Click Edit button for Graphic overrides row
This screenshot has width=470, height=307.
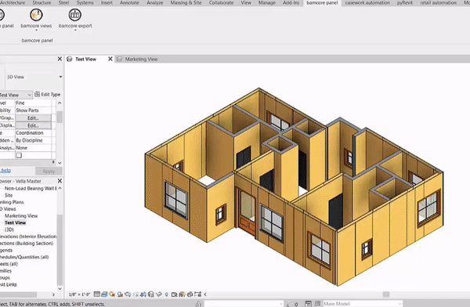click(33, 117)
